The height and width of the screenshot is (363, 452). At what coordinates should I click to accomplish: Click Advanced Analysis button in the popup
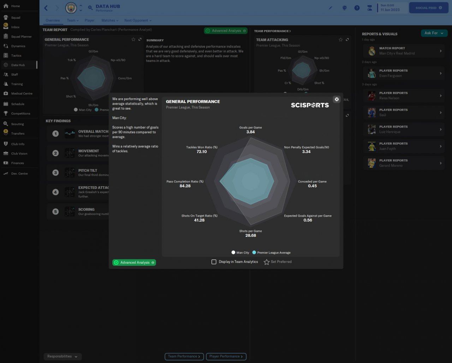[134, 263]
